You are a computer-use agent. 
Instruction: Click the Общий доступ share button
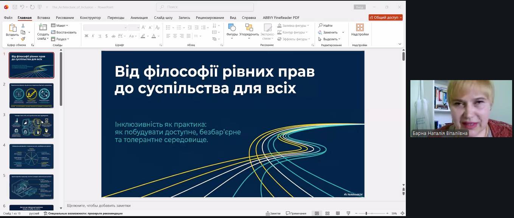click(x=385, y=17)
